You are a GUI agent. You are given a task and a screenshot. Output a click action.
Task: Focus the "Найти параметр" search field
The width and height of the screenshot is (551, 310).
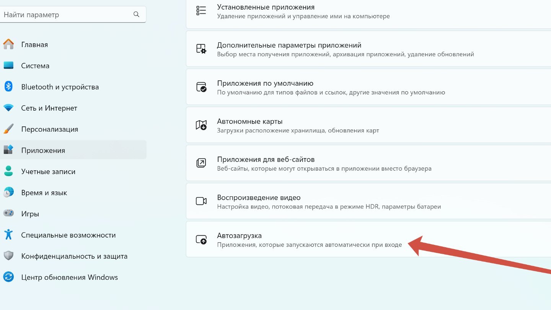[73, 15]
